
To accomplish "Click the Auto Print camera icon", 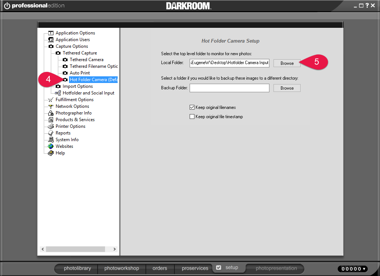I will point(65,73).
